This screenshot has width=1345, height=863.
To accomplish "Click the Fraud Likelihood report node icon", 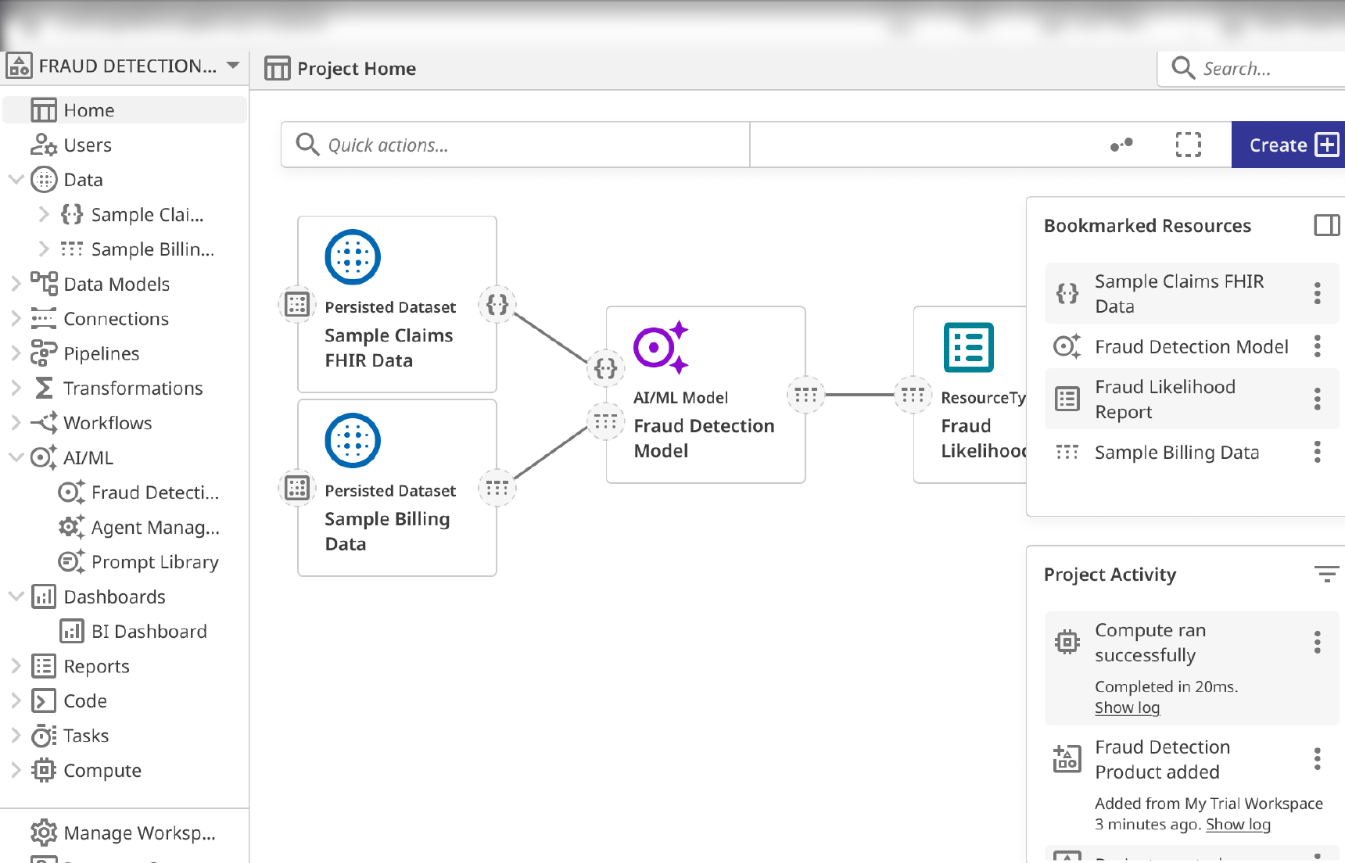I will click(x=969, y=347).
